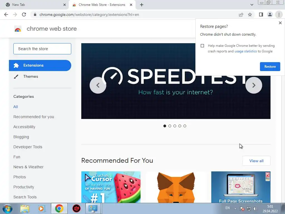Expand the tab search chevron
Image resolution: width=285 pixels, height=214 pixels.
pos(252,5)
